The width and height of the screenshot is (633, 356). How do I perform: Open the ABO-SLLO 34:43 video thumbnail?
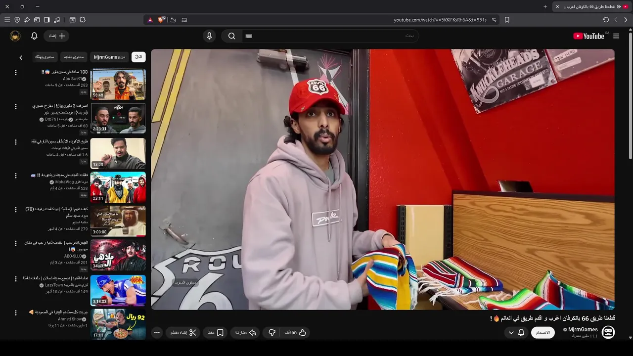click(x=118, y=255)
